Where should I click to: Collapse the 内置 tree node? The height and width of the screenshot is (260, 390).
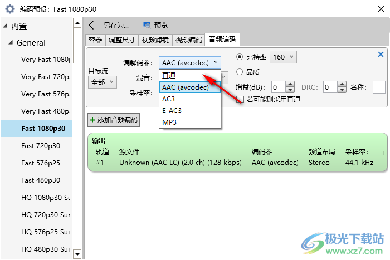pyautogui.click(x=5, y=26)
